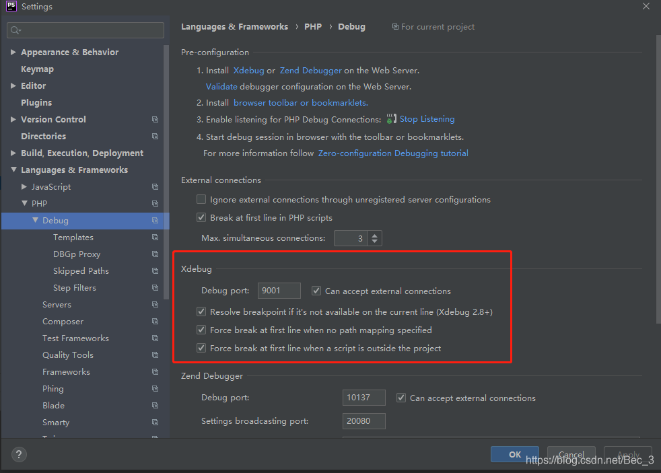Click project-level icon next to Blade
This screenshot has height=473, width=661.
click(155, 406)
